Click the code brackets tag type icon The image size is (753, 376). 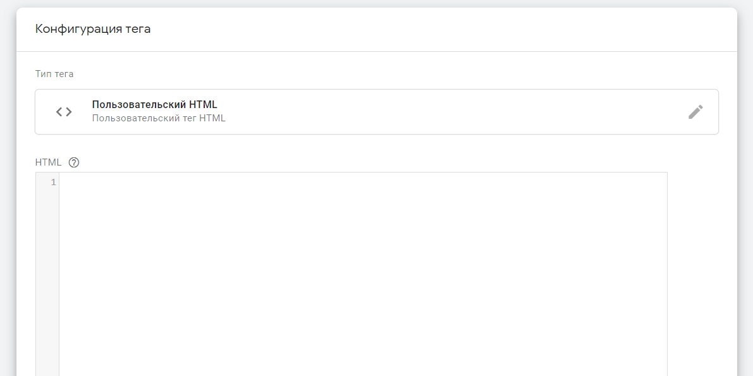point(64,112)
